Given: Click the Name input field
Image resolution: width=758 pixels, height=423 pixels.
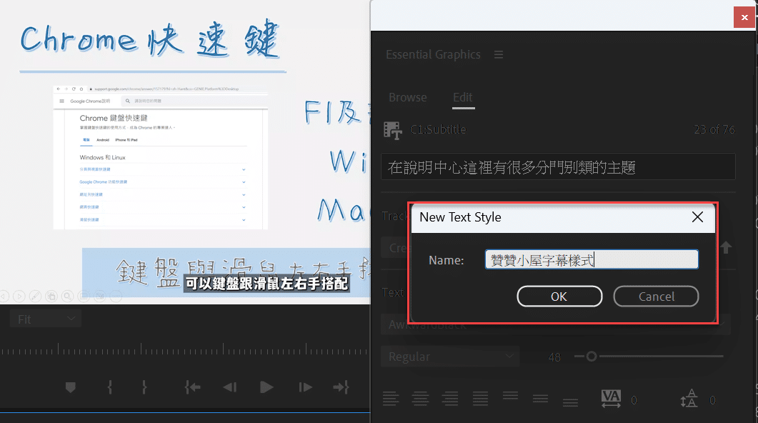Looking at the screenshot, I should click(x=592, y=259).
